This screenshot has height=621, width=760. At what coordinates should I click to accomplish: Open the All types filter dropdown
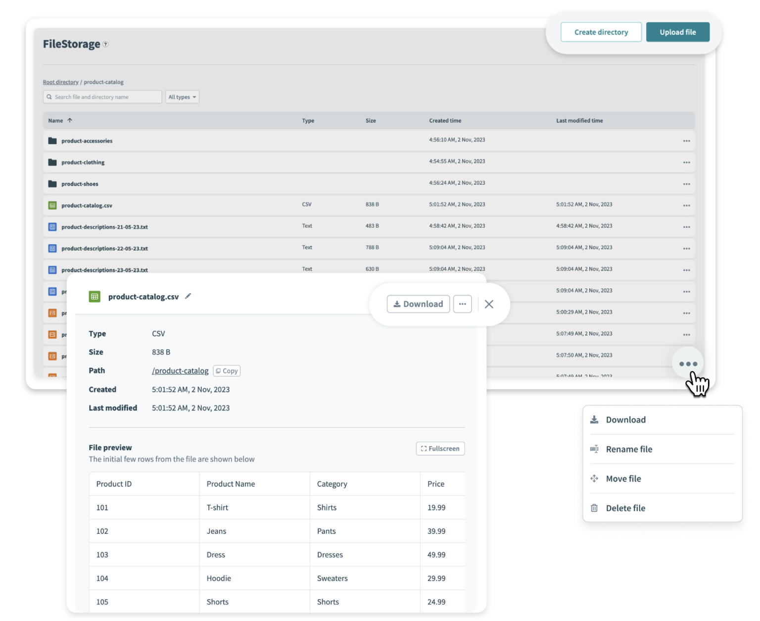182,97
